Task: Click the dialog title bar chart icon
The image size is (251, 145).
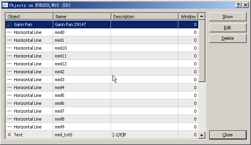Action: click(5, 5)
